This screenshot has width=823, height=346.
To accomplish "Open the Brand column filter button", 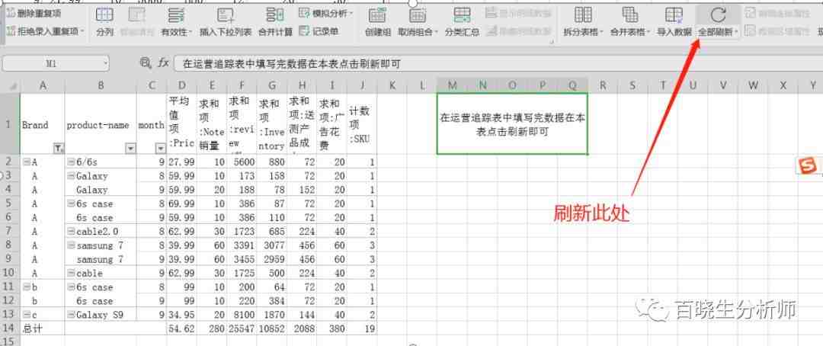I will 58,149.
